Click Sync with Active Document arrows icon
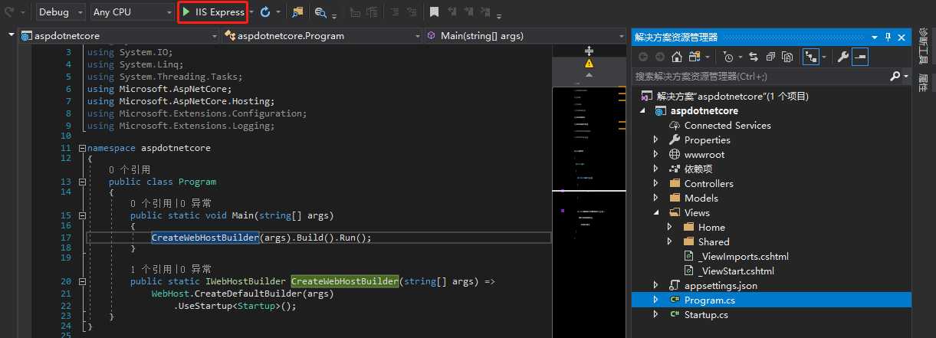 click(753, 57)
